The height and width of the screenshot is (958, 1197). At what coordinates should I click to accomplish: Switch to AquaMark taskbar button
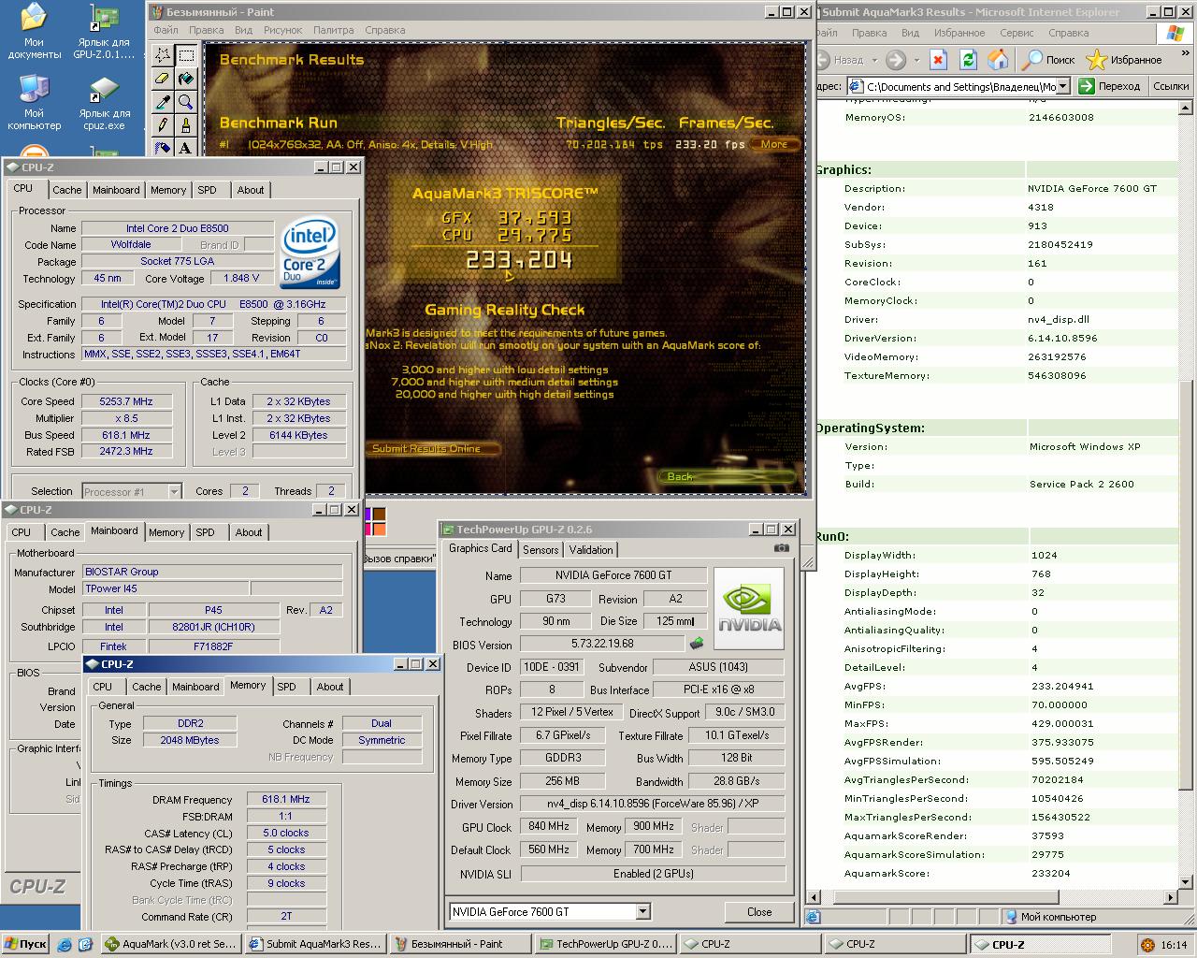tap(170, 944)
